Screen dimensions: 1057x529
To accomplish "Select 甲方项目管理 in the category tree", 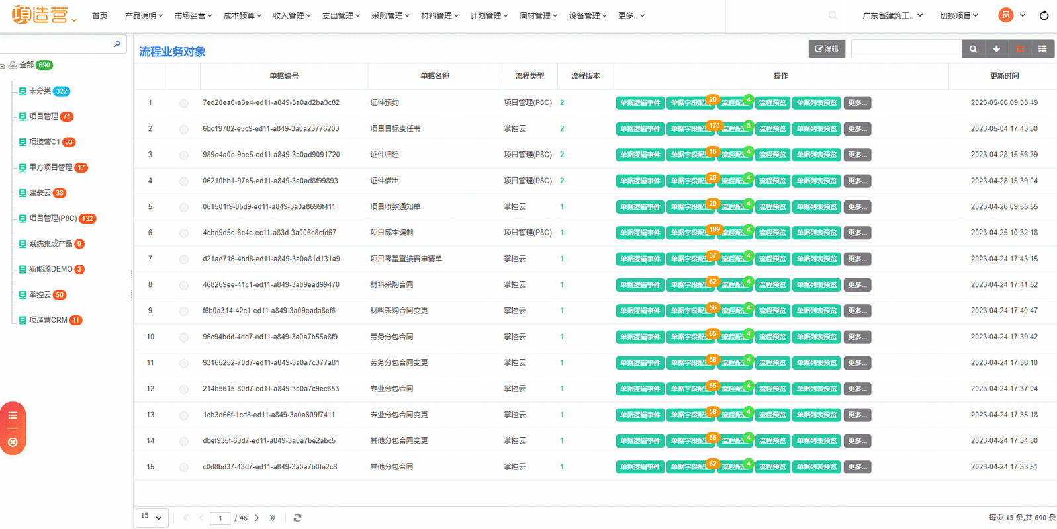I will [x=51, y=167].
